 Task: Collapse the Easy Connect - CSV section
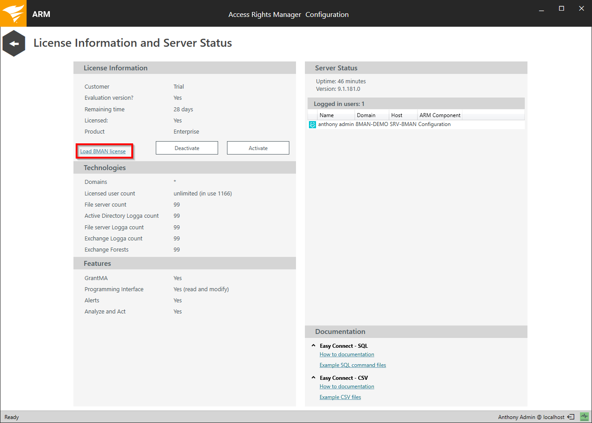click(313, 378)
